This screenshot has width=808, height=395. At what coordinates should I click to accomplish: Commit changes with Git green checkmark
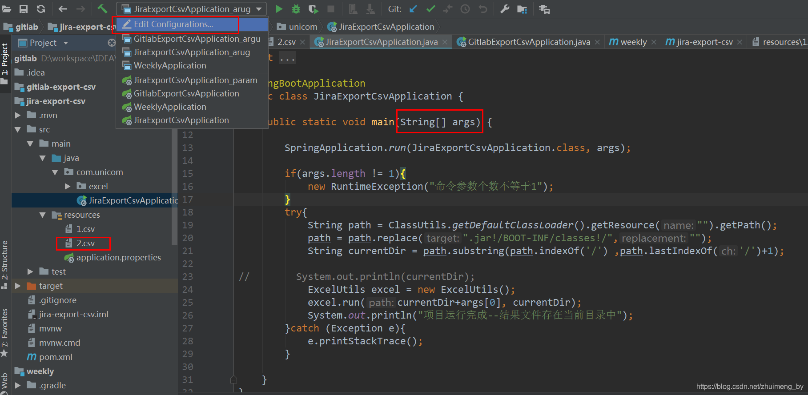430,9
